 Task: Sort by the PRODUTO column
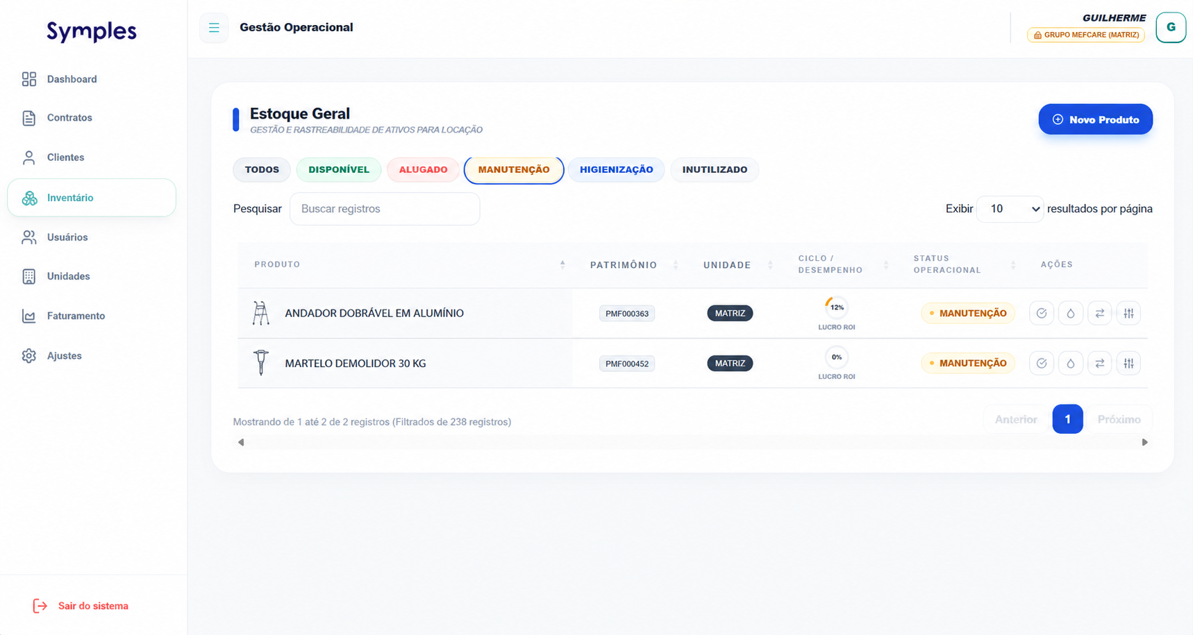(405, 264)
